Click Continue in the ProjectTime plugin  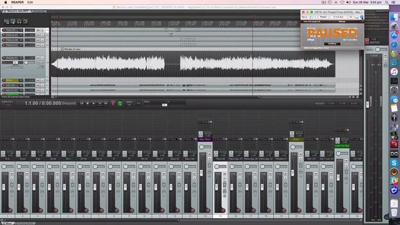[x=332, y=44]
